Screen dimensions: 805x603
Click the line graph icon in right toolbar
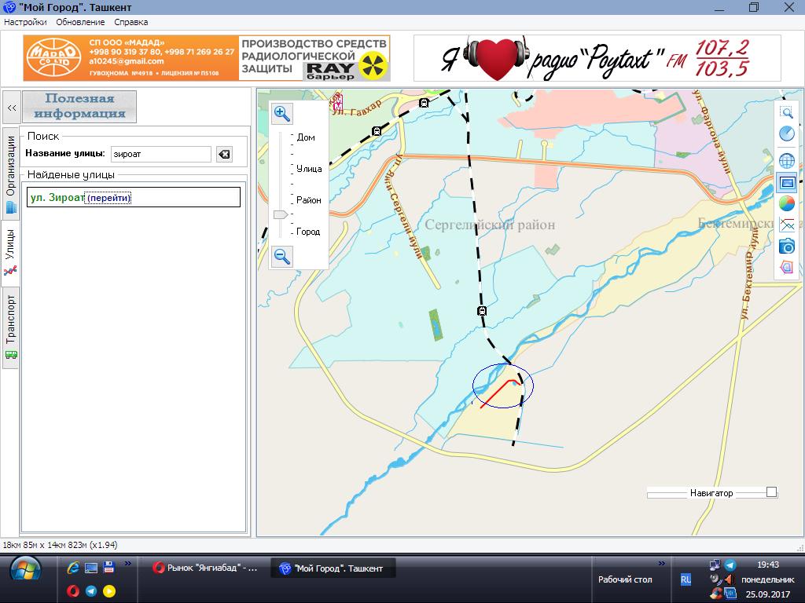point(786,225)
